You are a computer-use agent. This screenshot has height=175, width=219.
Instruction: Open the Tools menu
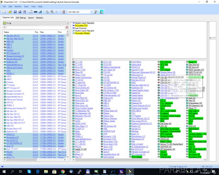coord(26,6)
